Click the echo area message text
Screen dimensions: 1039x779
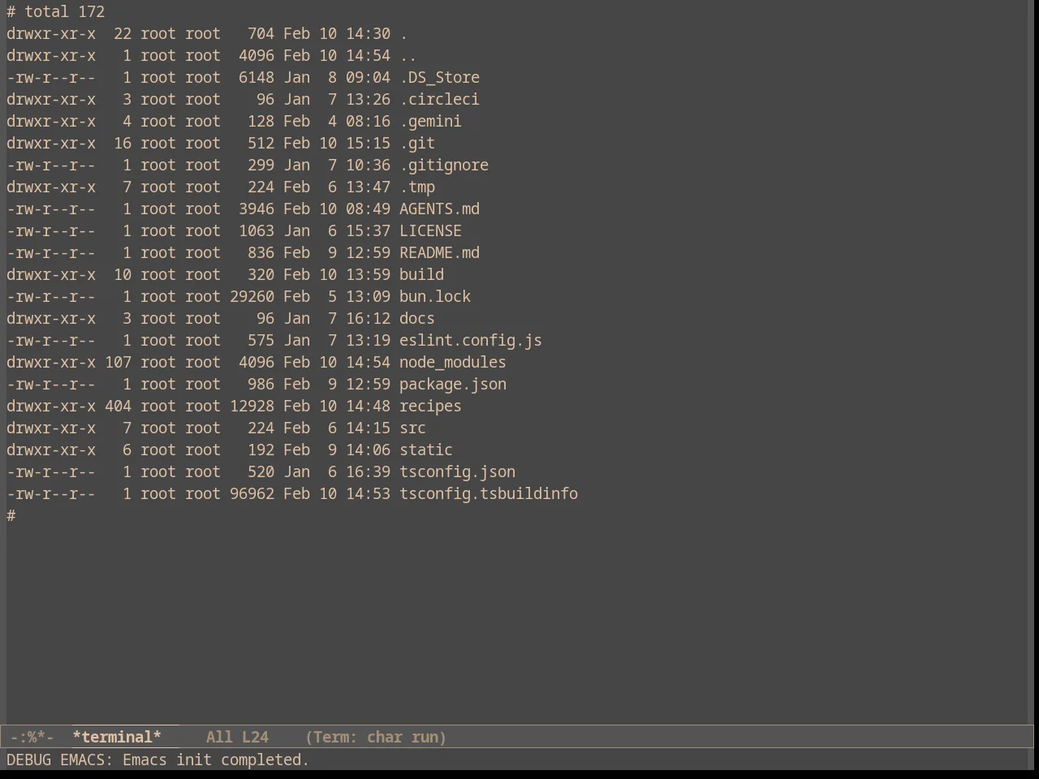(x=158, y=760)
